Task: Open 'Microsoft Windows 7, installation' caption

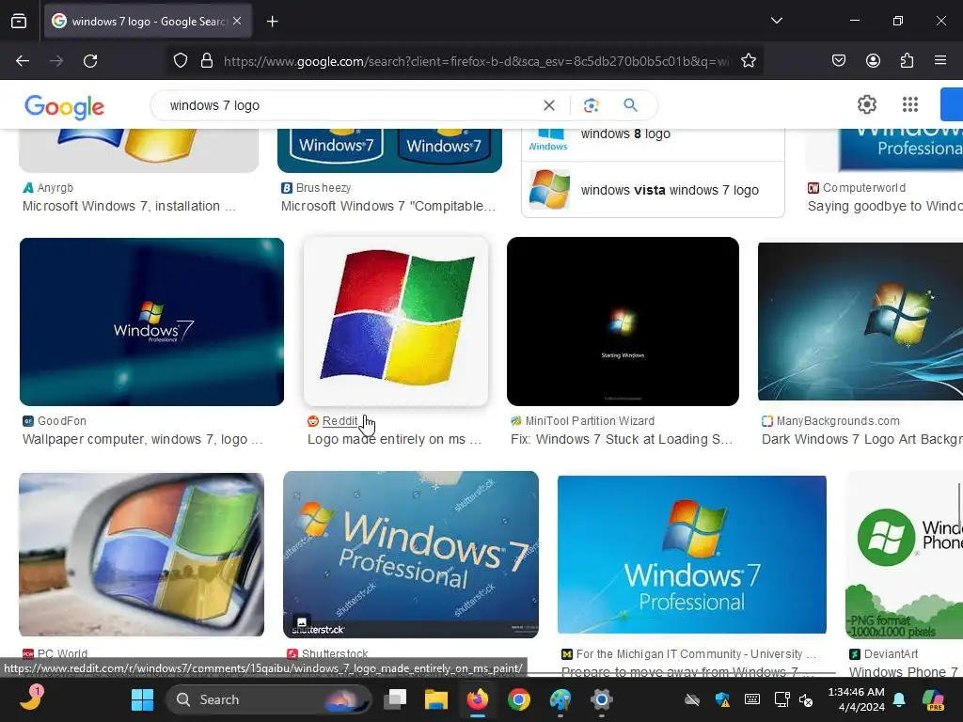Action: 129,206
